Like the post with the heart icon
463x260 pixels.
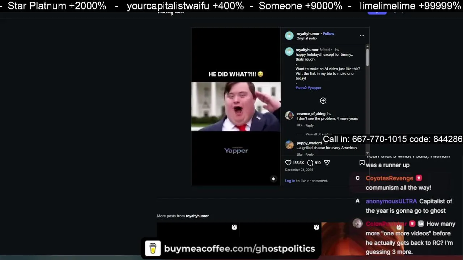[x=288, y=163]
